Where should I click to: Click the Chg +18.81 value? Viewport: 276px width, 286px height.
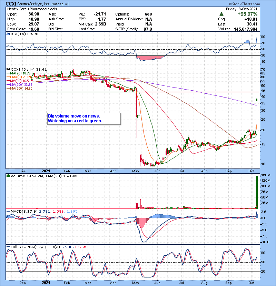251,19
